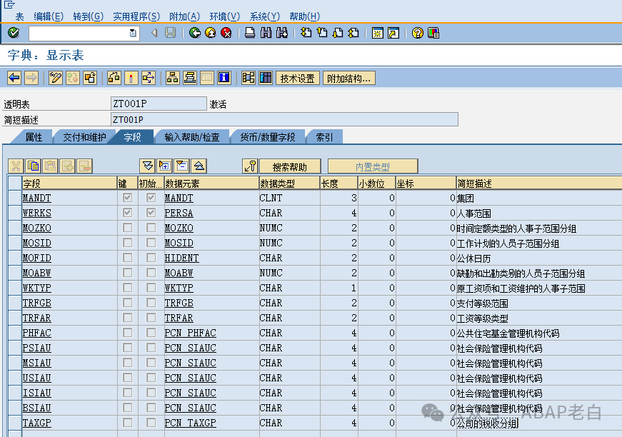Click the Activate matchstick icon
622x437 pixels.
pyautogui.click(x=131, y=78)
